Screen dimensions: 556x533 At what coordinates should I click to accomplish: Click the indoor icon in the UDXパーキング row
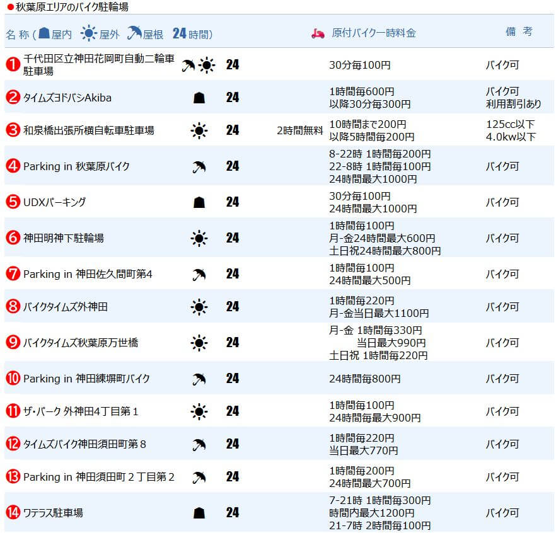199,202
